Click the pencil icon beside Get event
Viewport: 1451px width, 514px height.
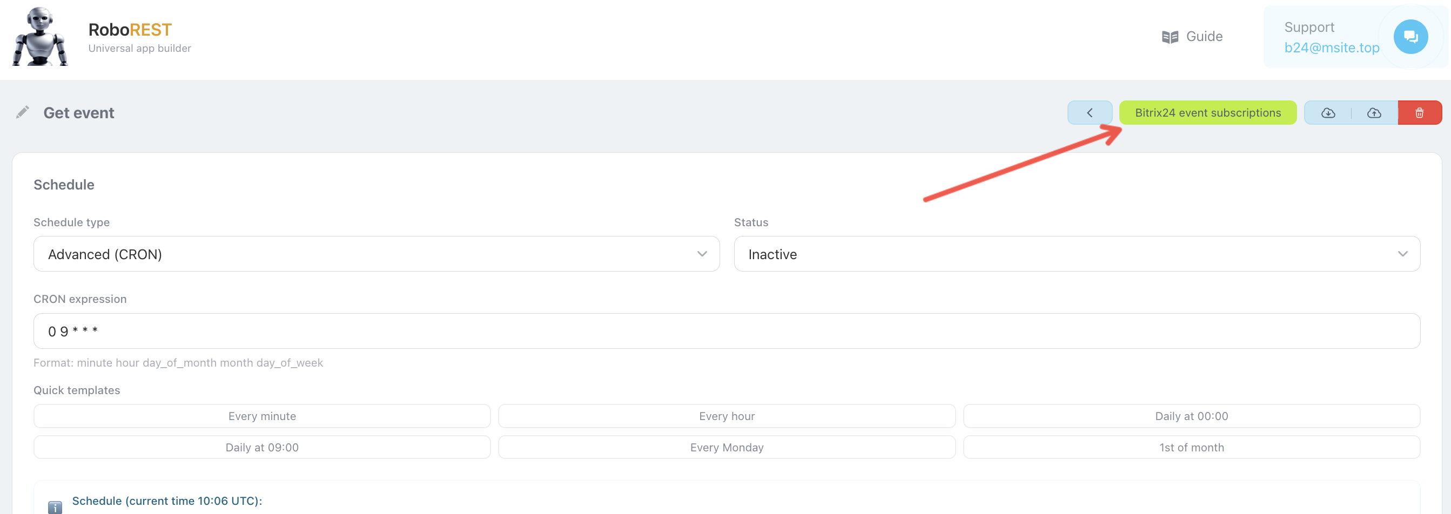[x=23, y=112]
